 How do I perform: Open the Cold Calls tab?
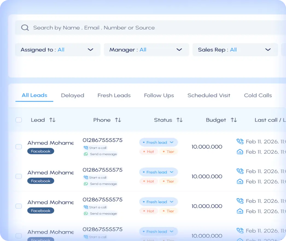click(x=258, y=95)
